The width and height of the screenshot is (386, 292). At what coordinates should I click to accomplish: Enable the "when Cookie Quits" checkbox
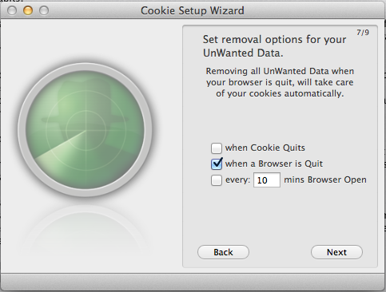(217, 148)
